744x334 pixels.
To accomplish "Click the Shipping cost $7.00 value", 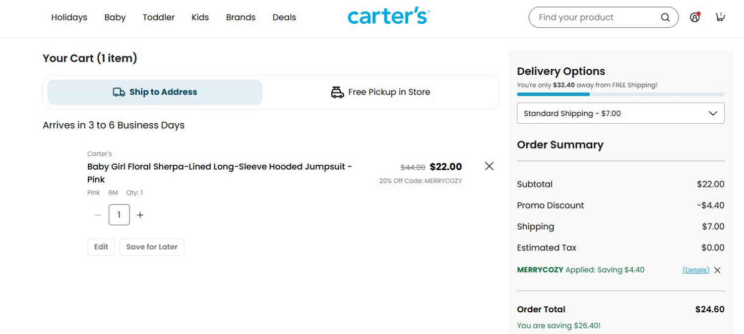I will (x=713, y=227).
